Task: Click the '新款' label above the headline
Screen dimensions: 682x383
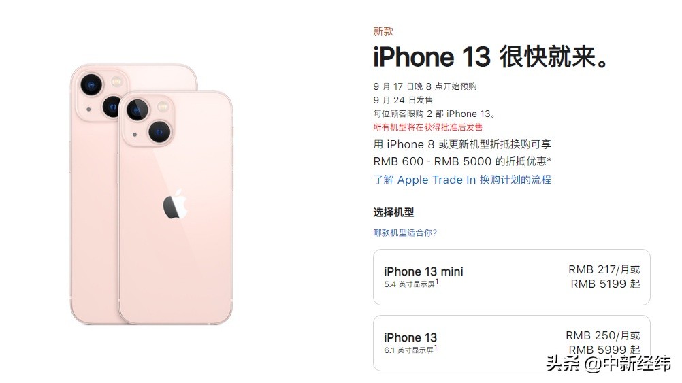Action: point(383,31)
